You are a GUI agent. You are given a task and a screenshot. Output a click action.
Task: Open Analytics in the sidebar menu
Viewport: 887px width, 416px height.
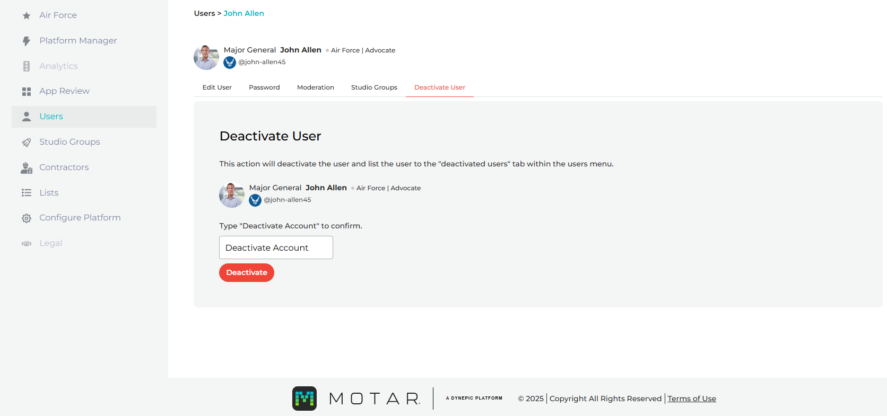click(58, 66)
